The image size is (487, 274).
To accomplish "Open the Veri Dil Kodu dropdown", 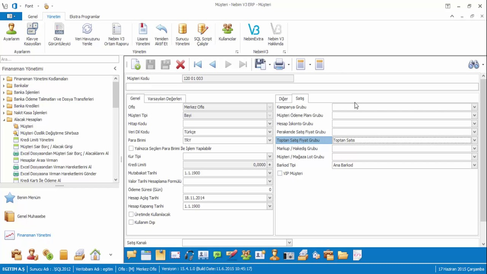I will pos(269,132).
